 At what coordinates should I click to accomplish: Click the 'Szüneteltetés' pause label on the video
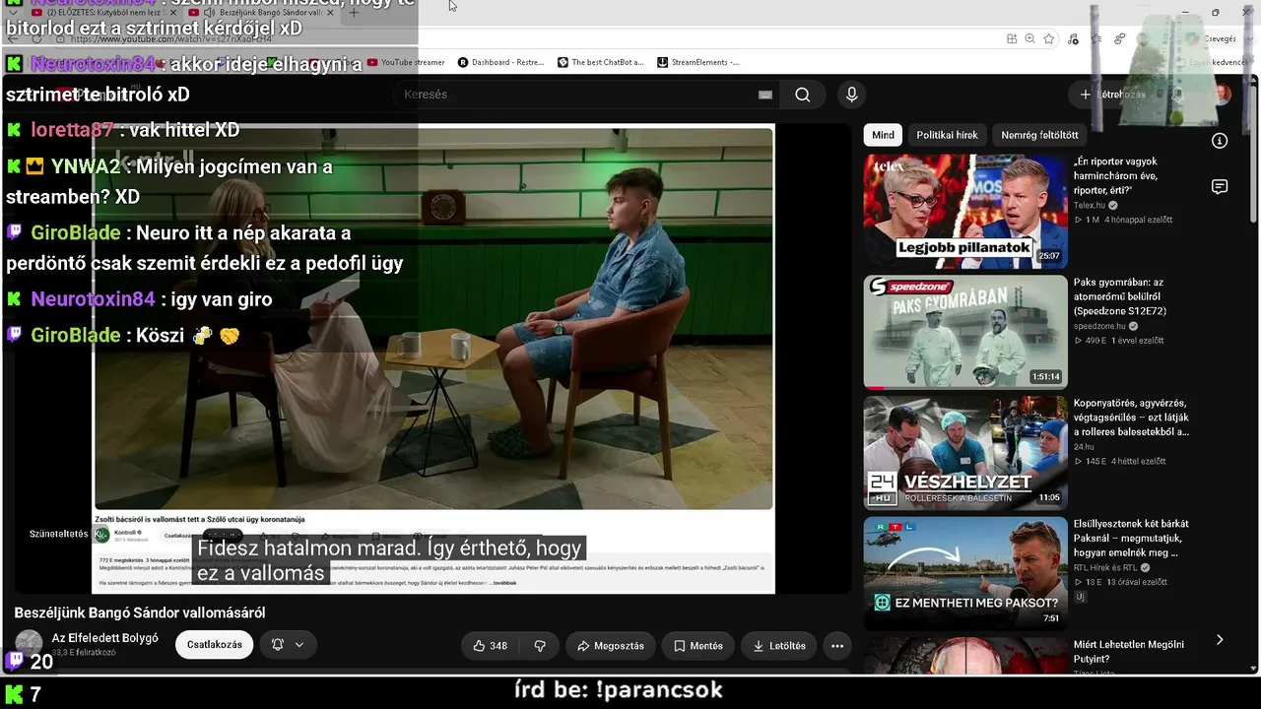[x=59, y=534]
